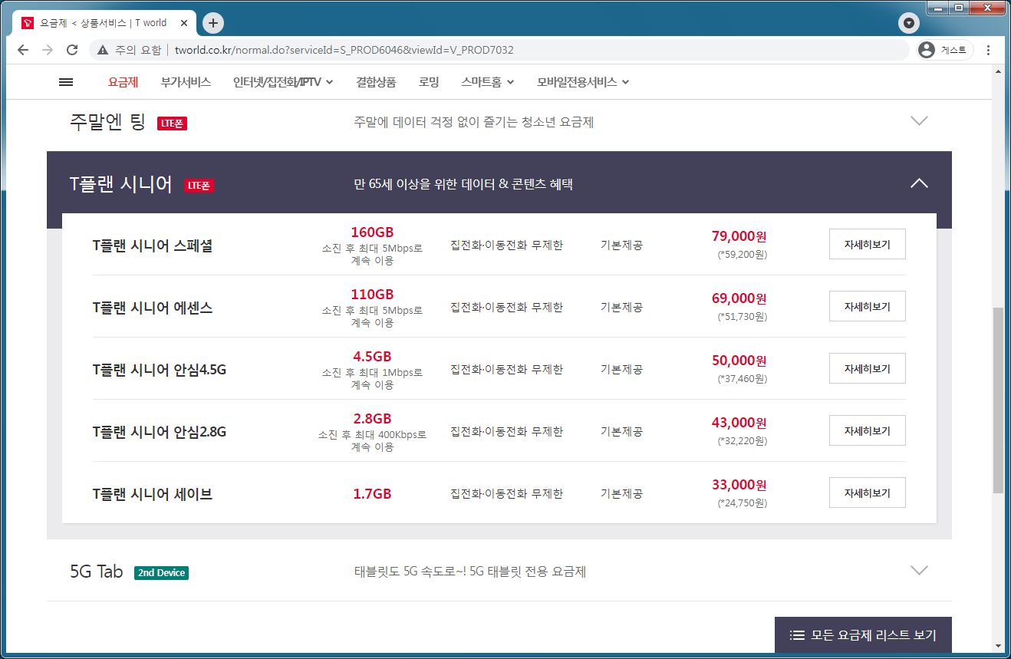
Task: View details for T플랜 시니어 에센스
Action: tap(868, 306)
